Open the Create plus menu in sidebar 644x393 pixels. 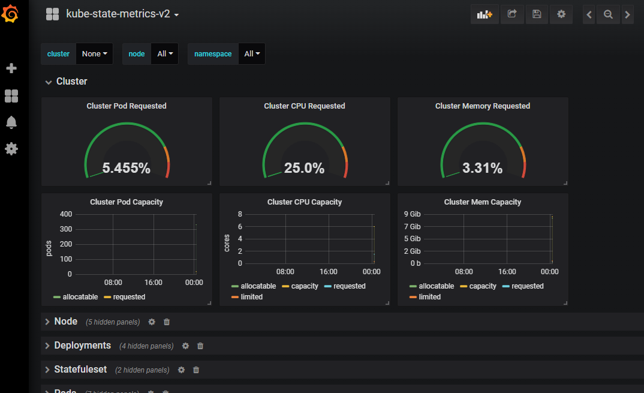pos(11,68)
